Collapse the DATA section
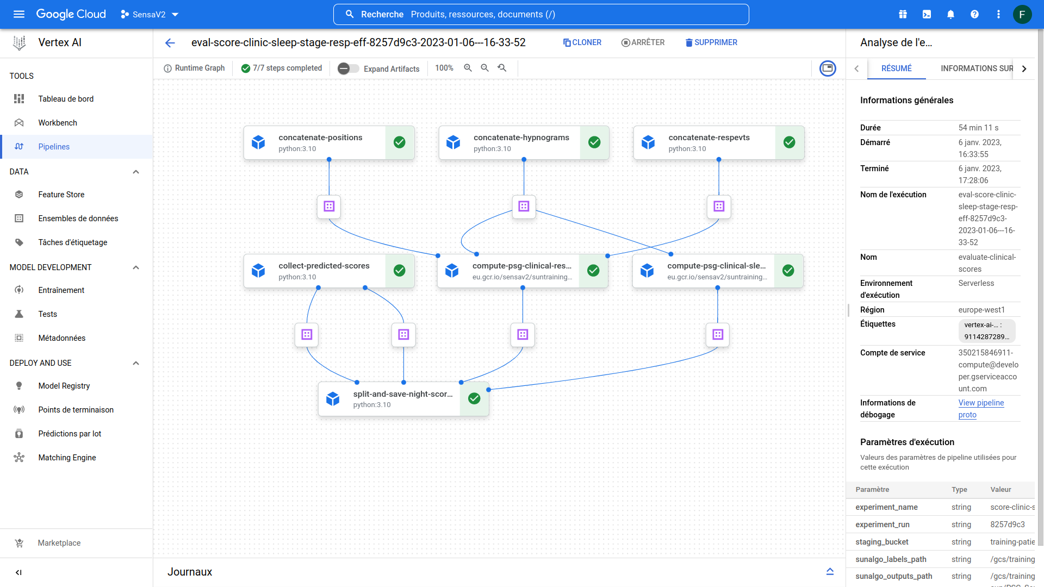The image size is (1044, 587). coord(136,172)
